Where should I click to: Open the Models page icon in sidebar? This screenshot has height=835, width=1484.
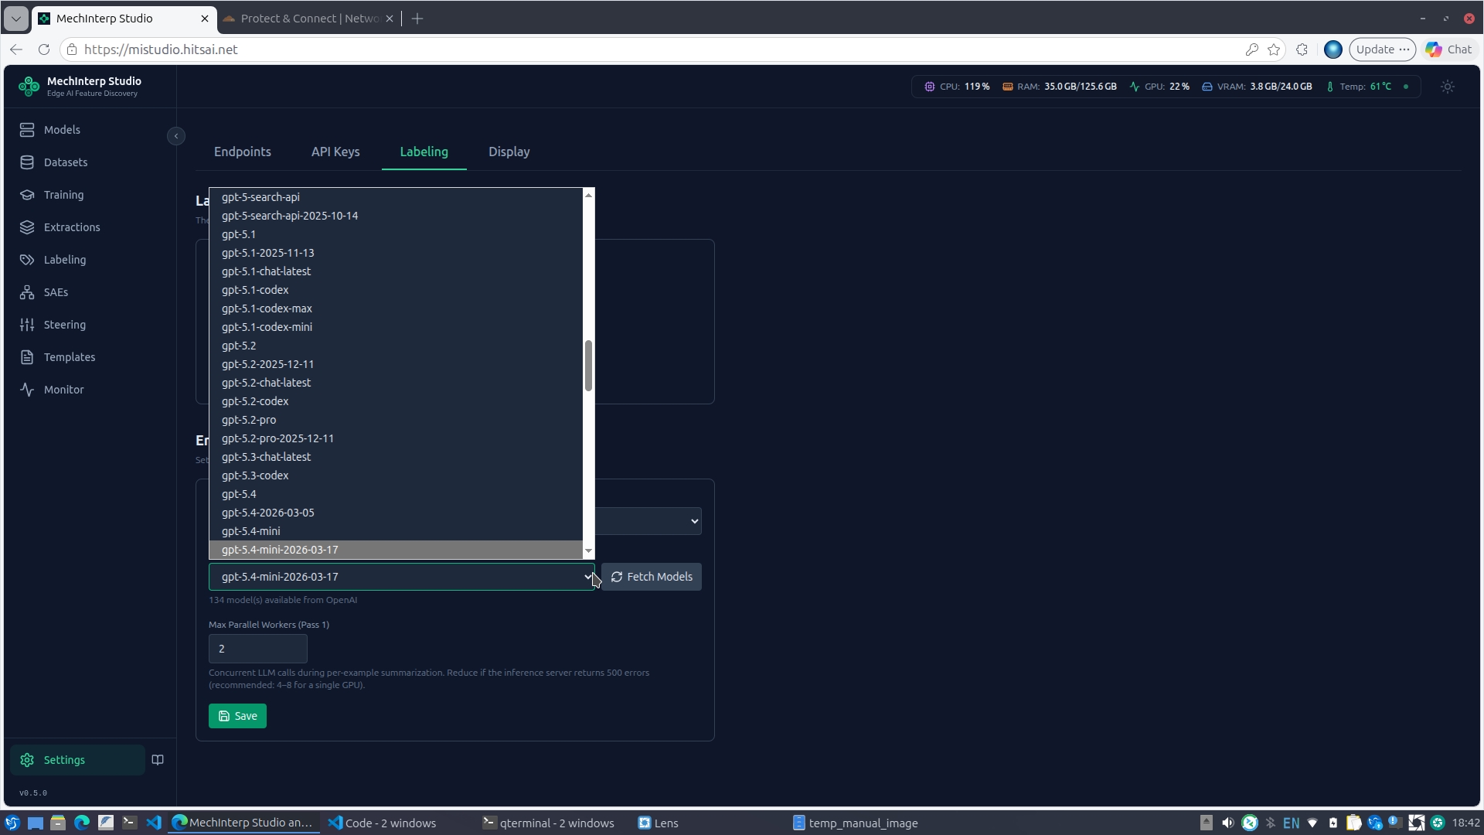tap(27, 130)
